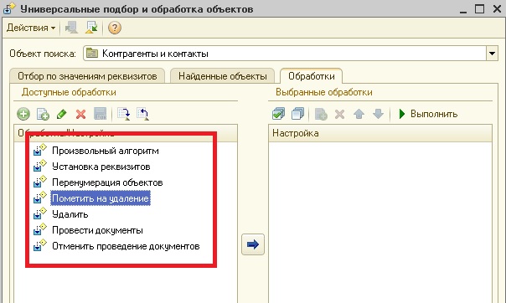Open the Действия menu
The height and width of the screenshot is (303, 506).
tap(31, 28)
